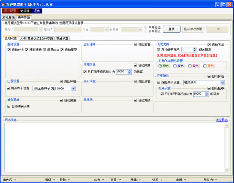The image size is (234, 183).
Task: Click the 显示游戏界面 button
Action: 193,29
